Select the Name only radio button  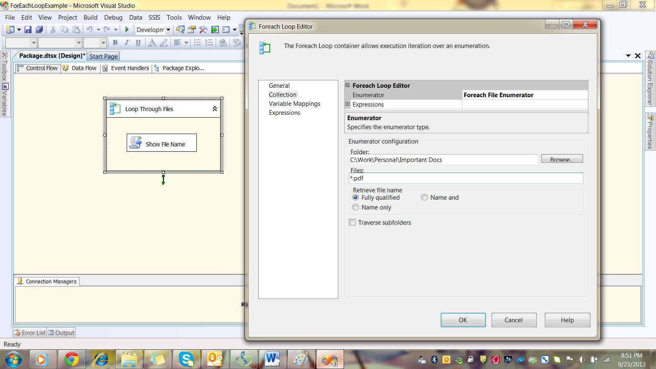pos(355,207)
